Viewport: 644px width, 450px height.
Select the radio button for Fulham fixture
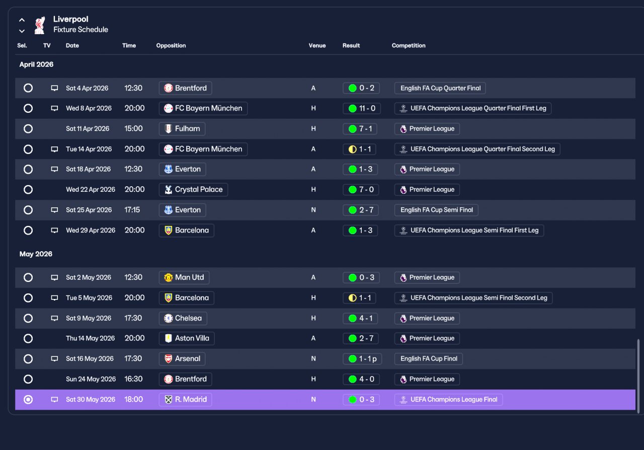(28, 129)
